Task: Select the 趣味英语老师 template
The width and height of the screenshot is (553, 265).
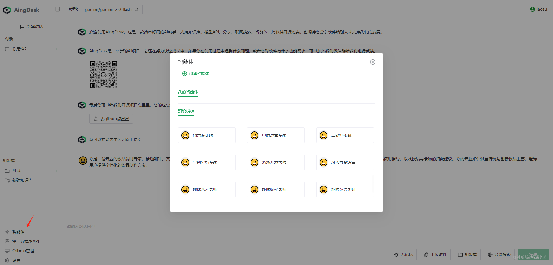Action: 345,189
